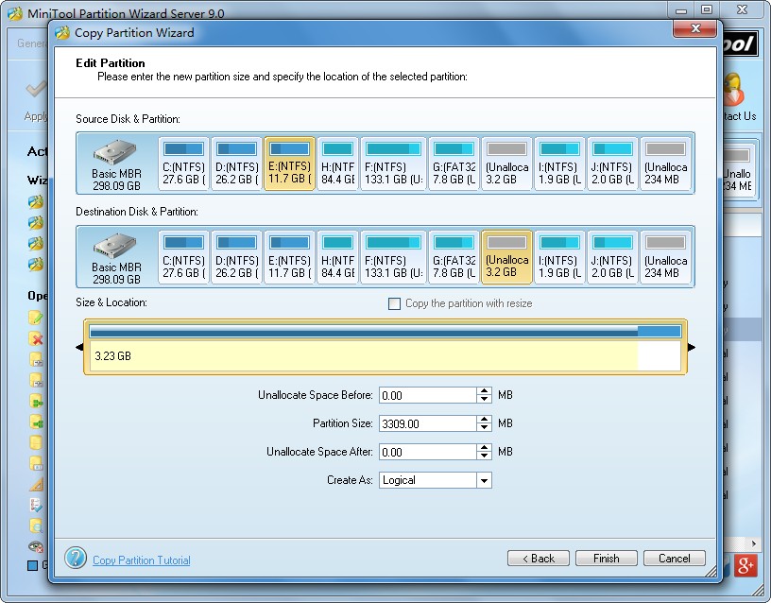Click the Apply checkmark in main window

tap(37, 90)
